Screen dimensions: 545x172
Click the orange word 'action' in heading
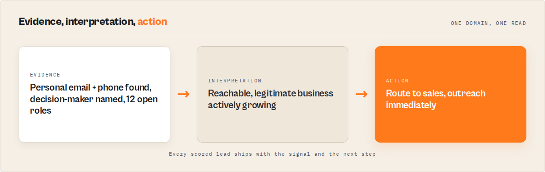pyautogui.click(x=152, y=21)
